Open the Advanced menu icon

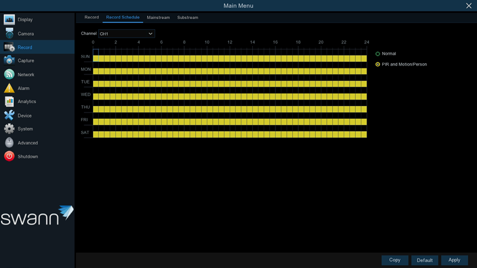pos(10,143)
